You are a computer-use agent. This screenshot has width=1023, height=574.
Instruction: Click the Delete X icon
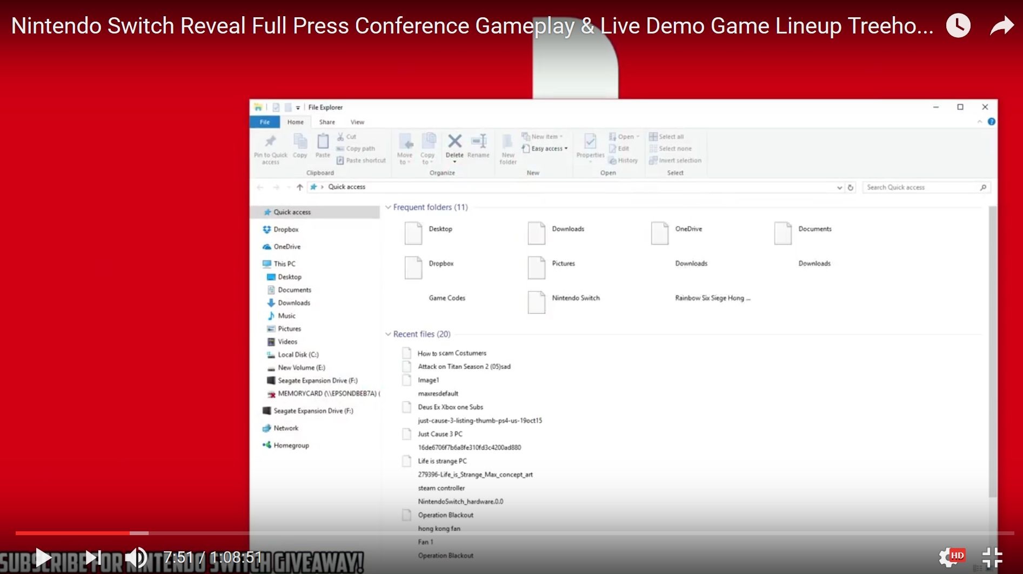click(454, 141)
